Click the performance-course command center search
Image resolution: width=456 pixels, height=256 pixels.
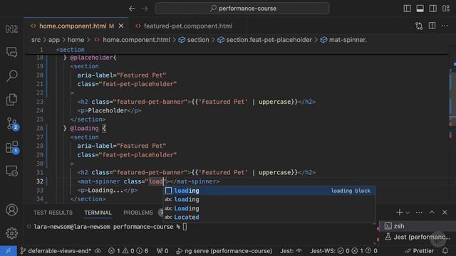coord(242,9)
